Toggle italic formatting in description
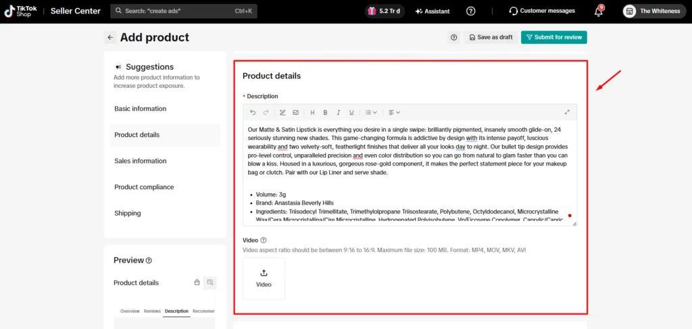 coord(339,112)
